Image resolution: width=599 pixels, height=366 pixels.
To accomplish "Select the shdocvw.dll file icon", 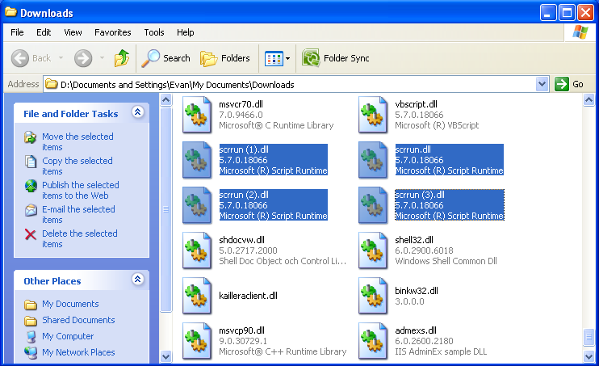I will click(197, 250).
